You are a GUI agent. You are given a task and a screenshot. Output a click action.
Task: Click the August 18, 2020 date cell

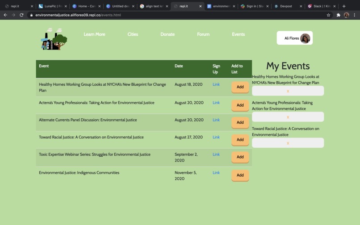click(x=188, y=84)
